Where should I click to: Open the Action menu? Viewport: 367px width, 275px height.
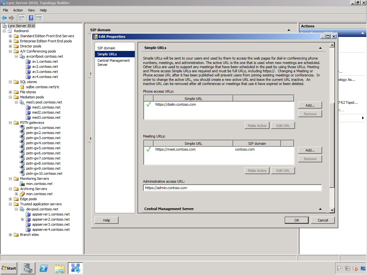[18, 10]
